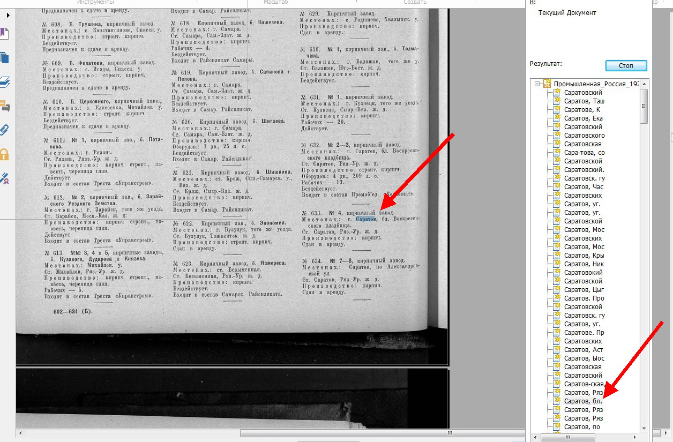The height and width of the screenshot is (442, 673).
Task: Collapse the Промышленная_Россия results tree
Action: [537, 84]
